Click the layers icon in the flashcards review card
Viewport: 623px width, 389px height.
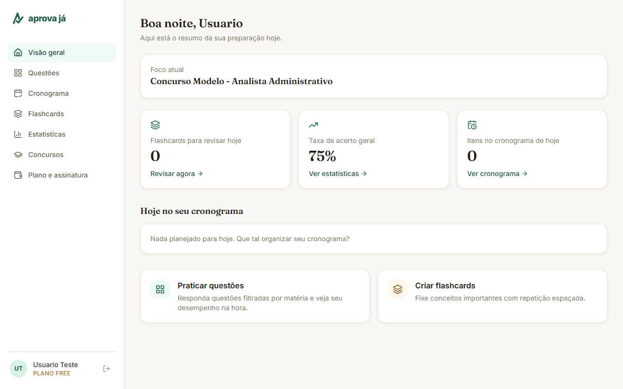point(155,125)
